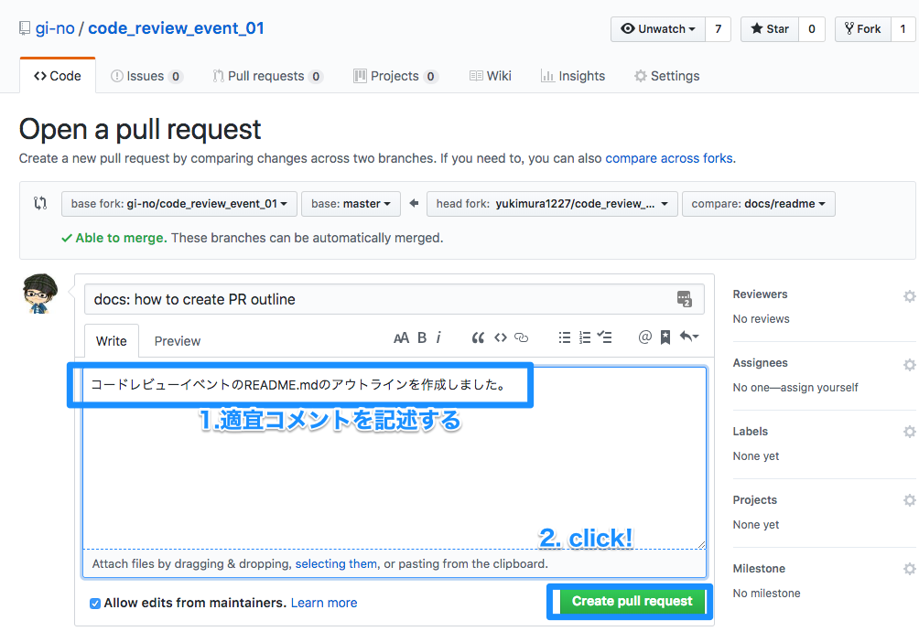Viewport: 919px width, 642px height.
Task: Click the watchers count 7
Action: pos(718,28)
